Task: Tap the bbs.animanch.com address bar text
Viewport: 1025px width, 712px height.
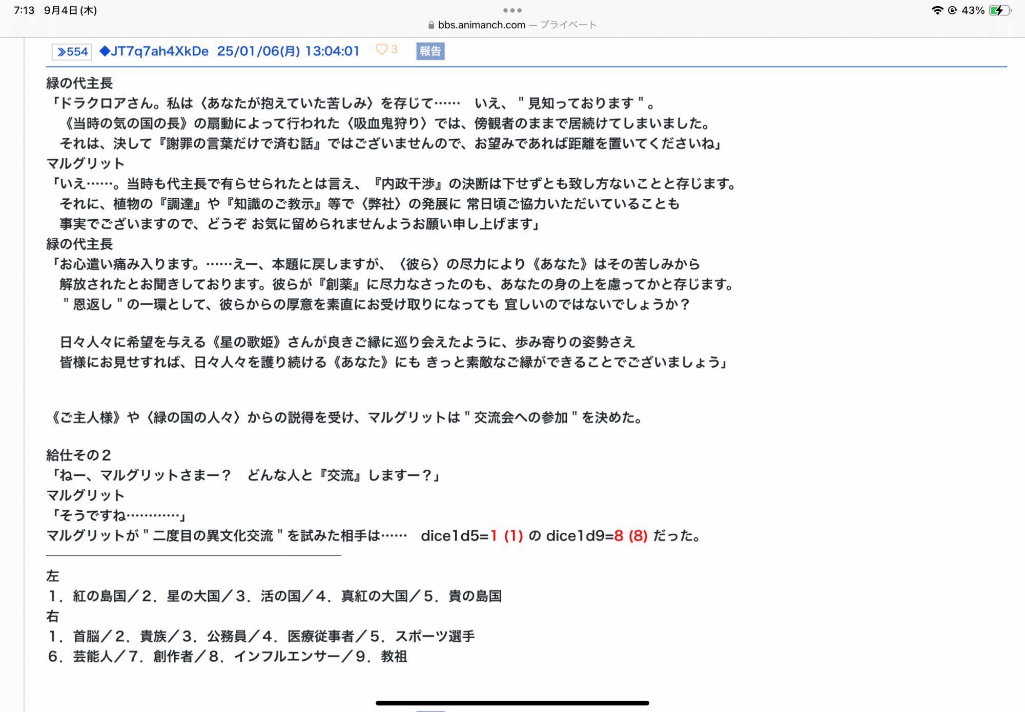Action: pyautogui.click(x=481, y=25)
